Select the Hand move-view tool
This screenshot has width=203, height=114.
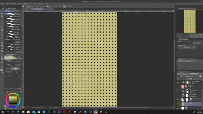2,14
